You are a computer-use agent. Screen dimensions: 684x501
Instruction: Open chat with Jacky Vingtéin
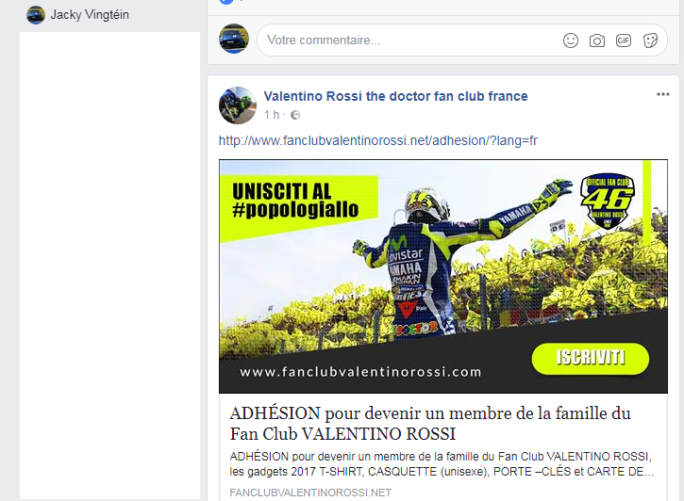(x=90, y=15)
